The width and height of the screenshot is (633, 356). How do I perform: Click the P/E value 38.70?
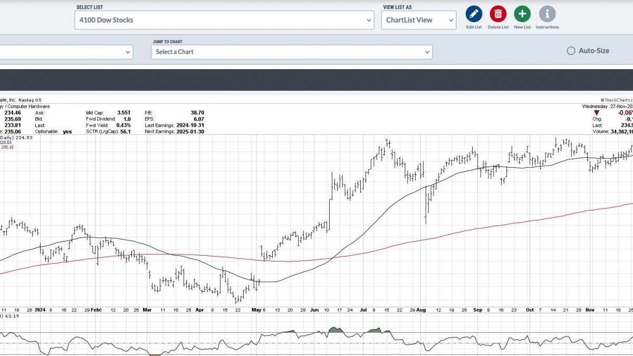click(x=197, y=112)
